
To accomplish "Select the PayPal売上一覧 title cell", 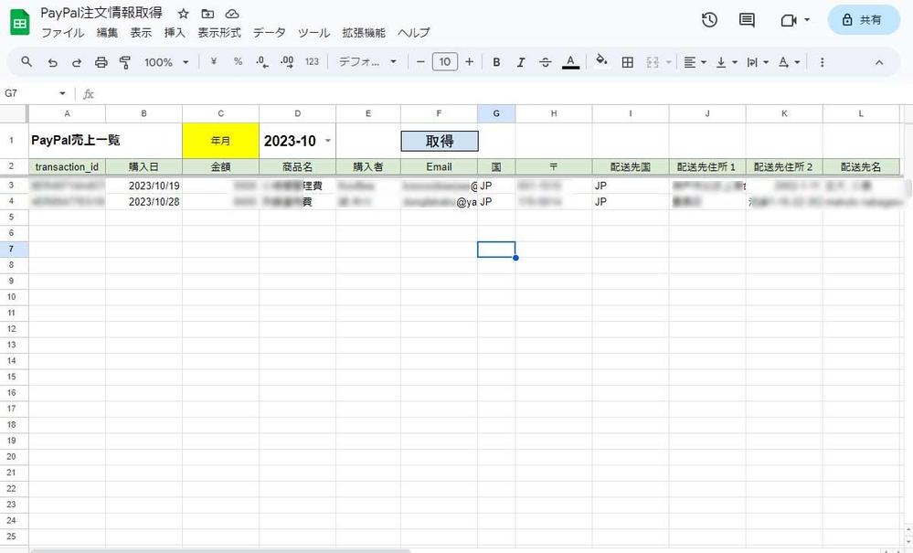I will 67,140.
